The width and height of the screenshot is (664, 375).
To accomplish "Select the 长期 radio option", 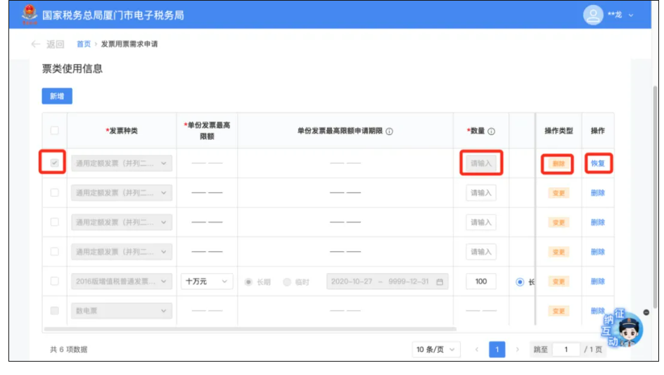I will click(x=248, y=282).
